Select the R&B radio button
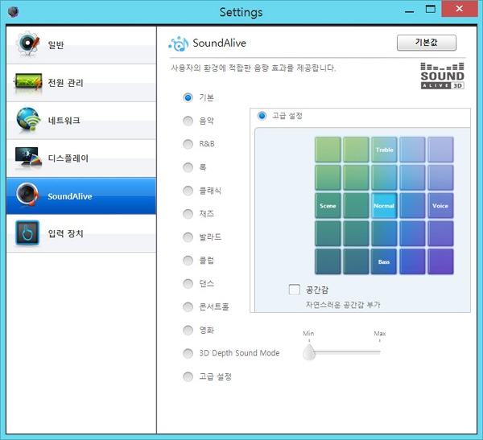Screen dimensions: 483x440 tap(188, 144)
